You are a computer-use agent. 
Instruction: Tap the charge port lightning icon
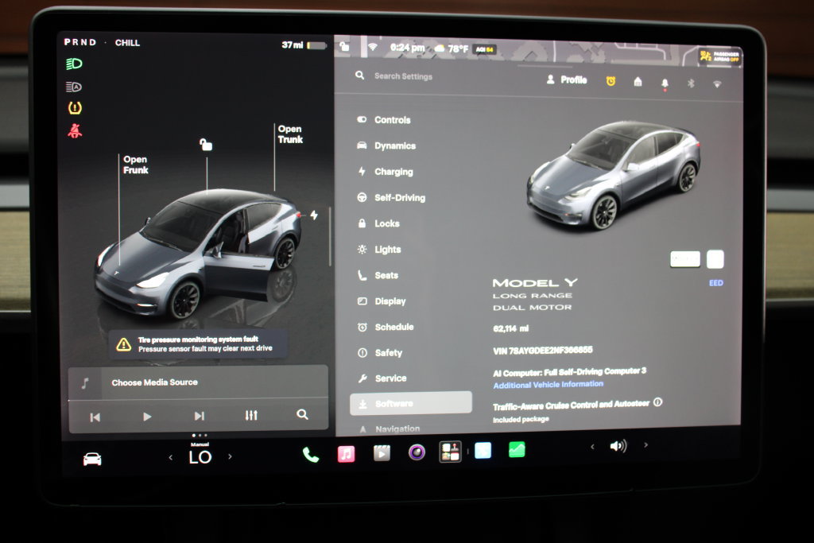[x=314, y=215]
